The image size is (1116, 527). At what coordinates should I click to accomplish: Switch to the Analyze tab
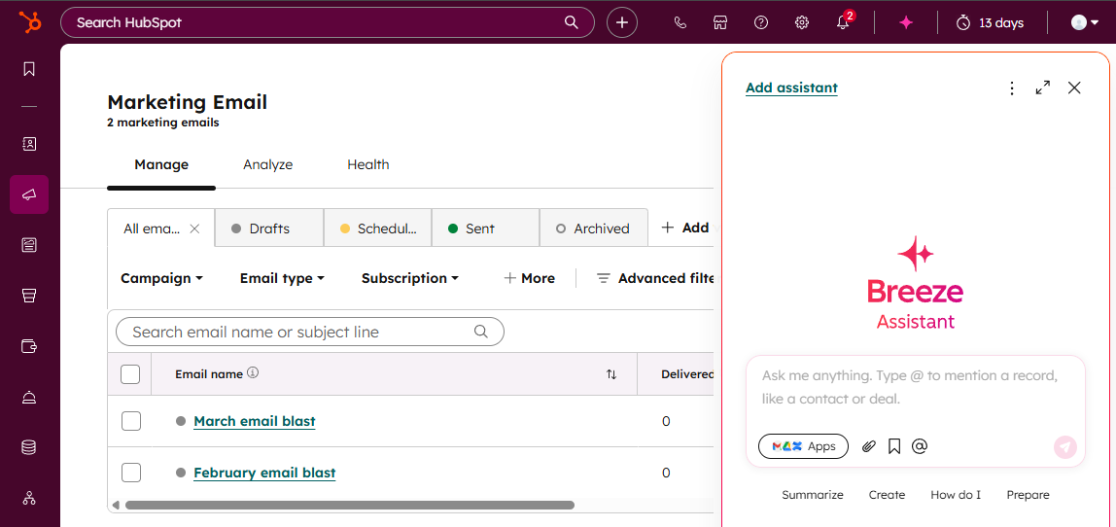(x=267, y=164)
